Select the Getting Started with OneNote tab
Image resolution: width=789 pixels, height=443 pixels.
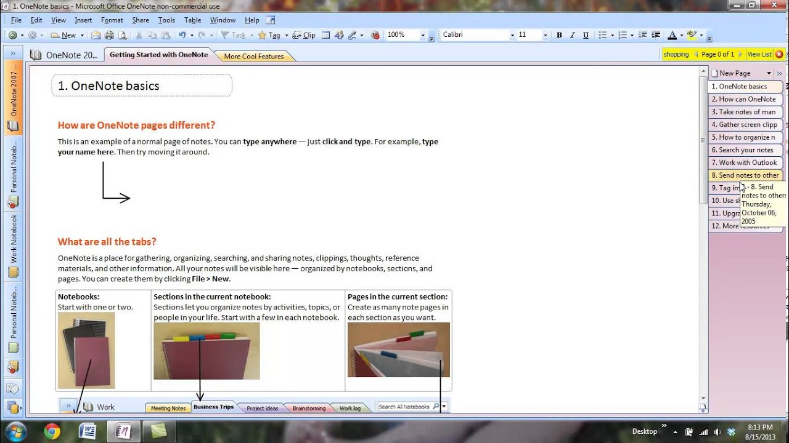pyautogui.click(x=158, y=55)
